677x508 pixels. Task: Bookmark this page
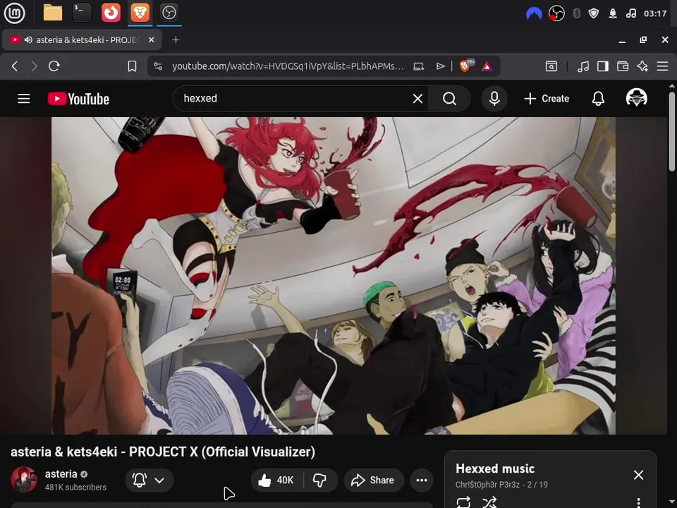(132, 66)
